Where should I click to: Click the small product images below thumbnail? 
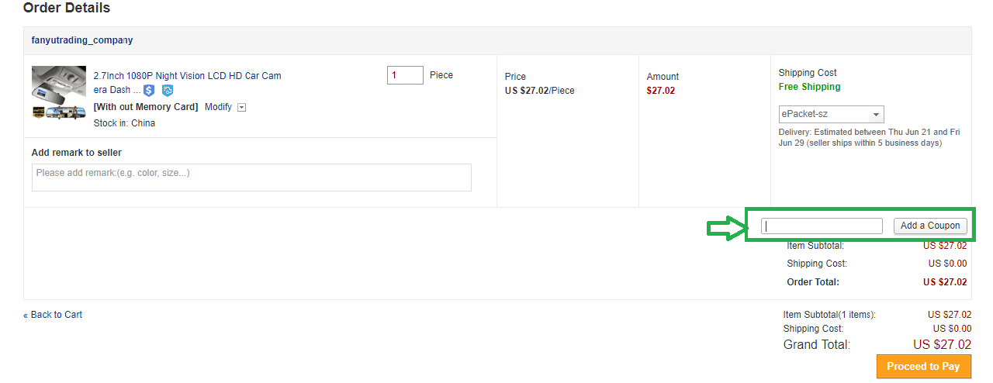tap(59, 112)
